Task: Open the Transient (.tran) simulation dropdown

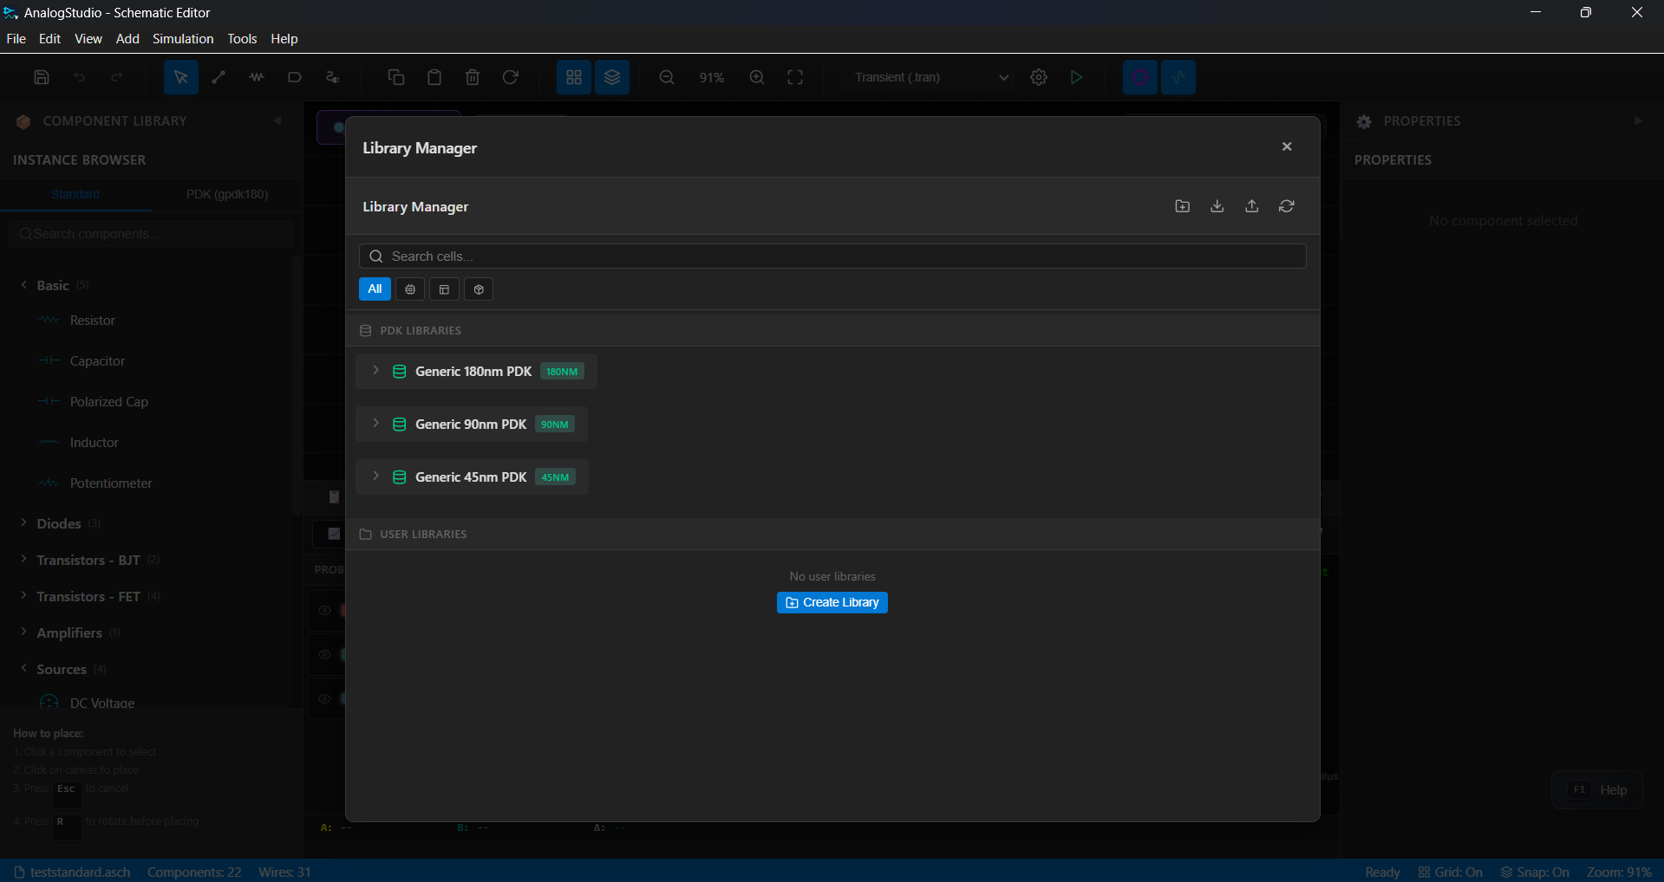Action: click(x=927, y=77)
